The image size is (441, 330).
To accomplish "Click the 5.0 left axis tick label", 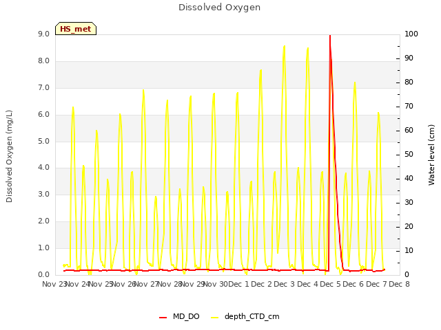I will click(x=43, y=141).
